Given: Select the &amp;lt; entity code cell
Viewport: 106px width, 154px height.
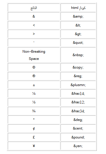Looking at the screenshot, I should (78, 25).
